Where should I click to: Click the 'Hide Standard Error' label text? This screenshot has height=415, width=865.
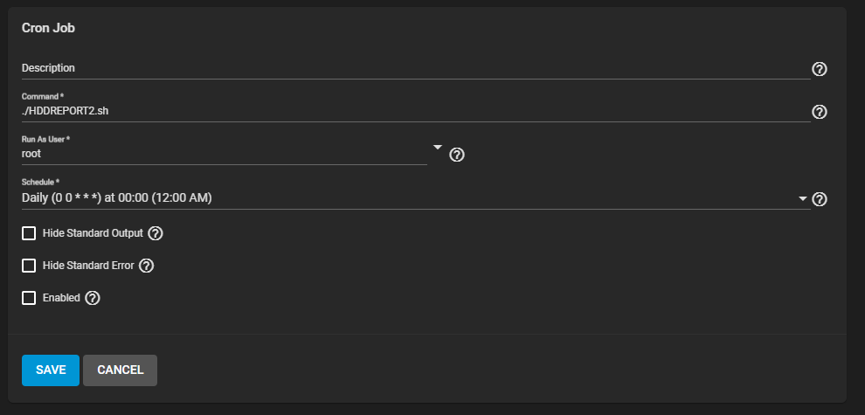88,266
